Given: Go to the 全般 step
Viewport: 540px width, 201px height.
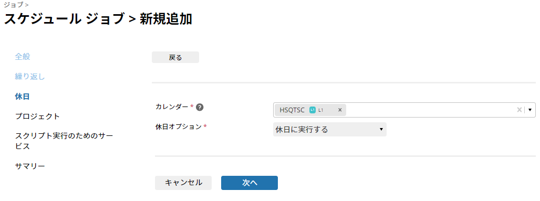Looking at the screenshot, I should pyautogui.click(x=23, y=57).
